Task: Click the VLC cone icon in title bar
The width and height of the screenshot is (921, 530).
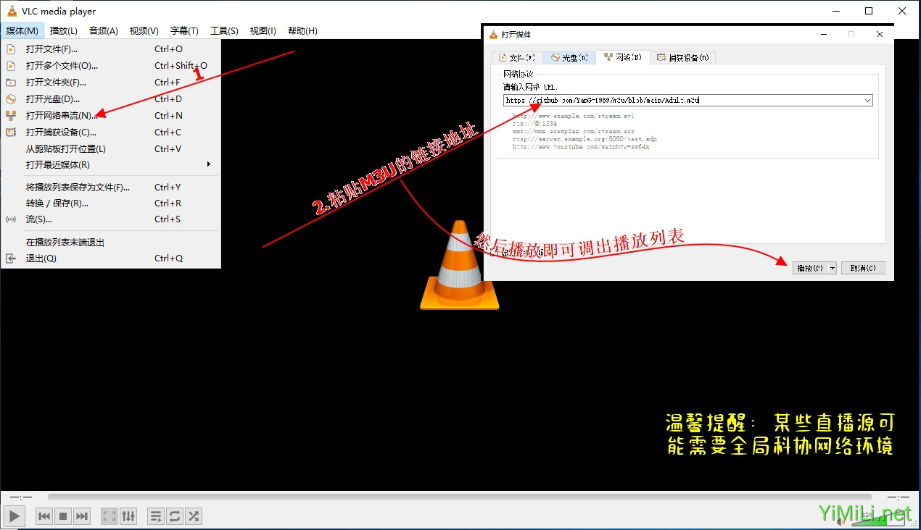Action: point(12,11)
